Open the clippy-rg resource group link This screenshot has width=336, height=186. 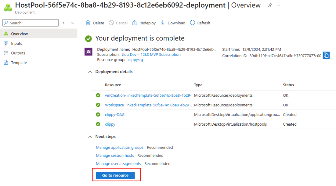point(135,60)
